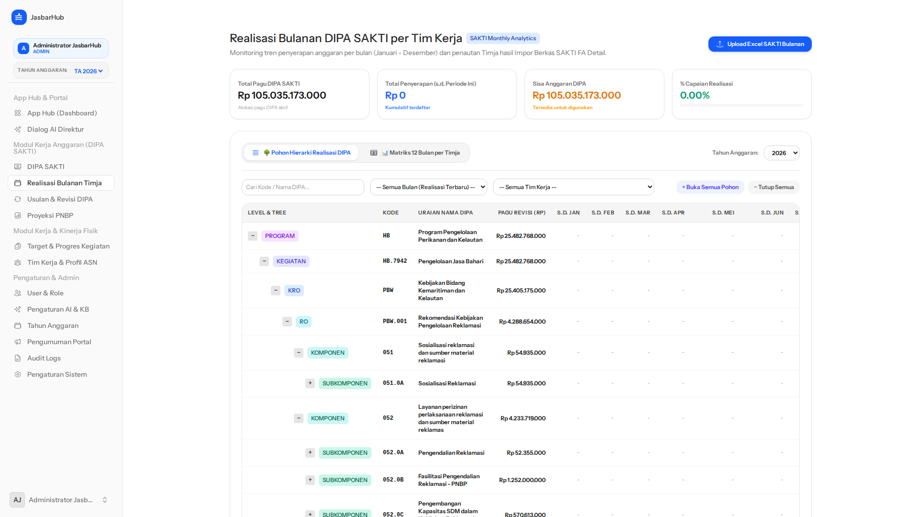
Task: Click Upload Excel SAKTI Bulanan button
Action: 760,44
